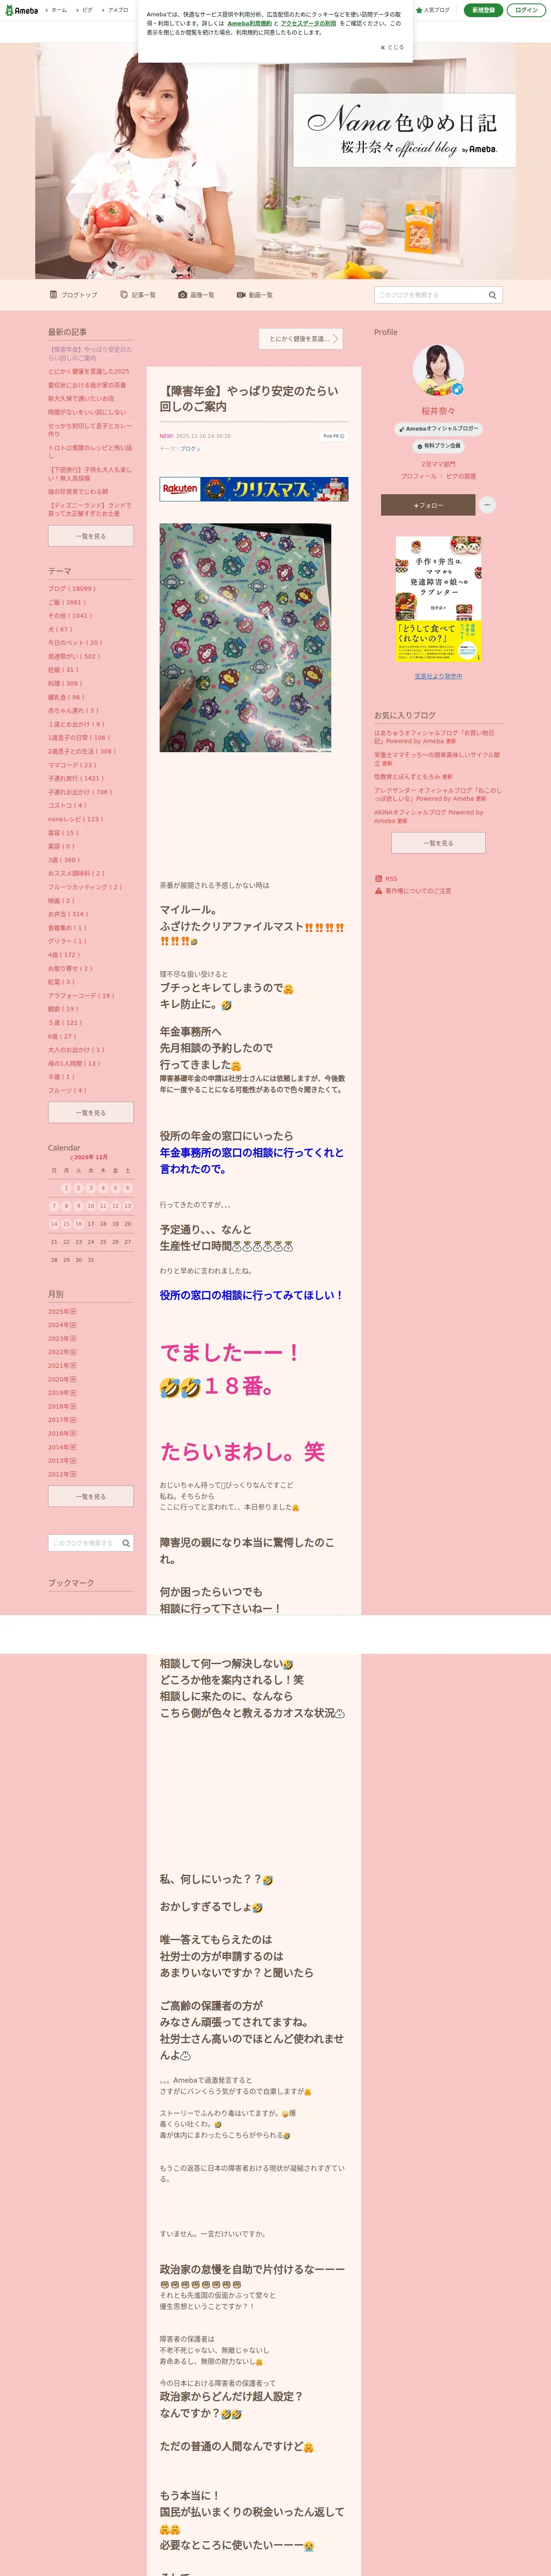This screenshot has width=551, height=2576.
Task: Click the header search magnifier icon
Action: click(x=492, y=295)
